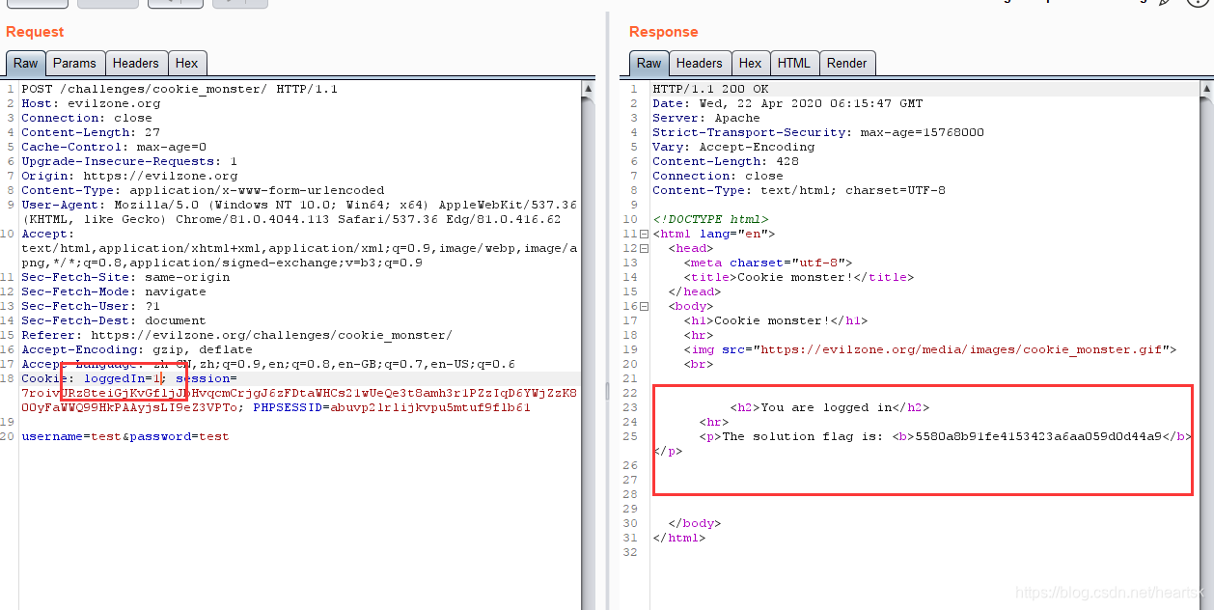Collapse the body tag fold on line 16
The height and width of the screenshot is (610, 1214).
pos(644,307)
